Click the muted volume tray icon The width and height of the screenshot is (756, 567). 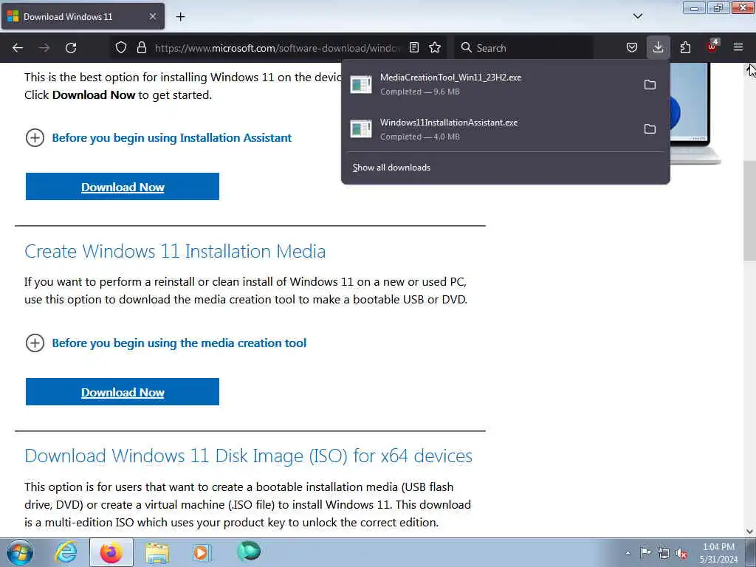pyautogui.click(x=681, y=554)
